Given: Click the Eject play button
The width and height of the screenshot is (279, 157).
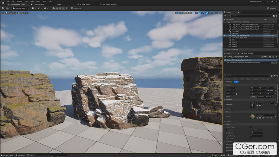Looking at the screenshot, I should [x=63, y=8].
